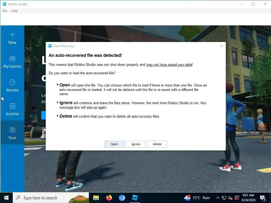Show the Recent files section

(12, 86)
